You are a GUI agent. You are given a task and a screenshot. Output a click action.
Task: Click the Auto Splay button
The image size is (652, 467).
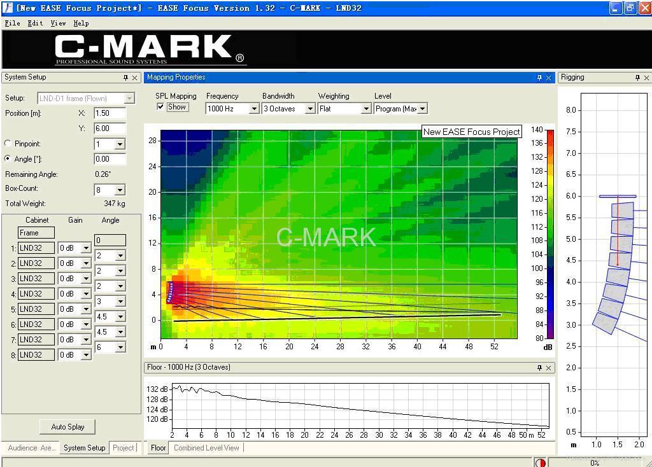tap(67, 427)
